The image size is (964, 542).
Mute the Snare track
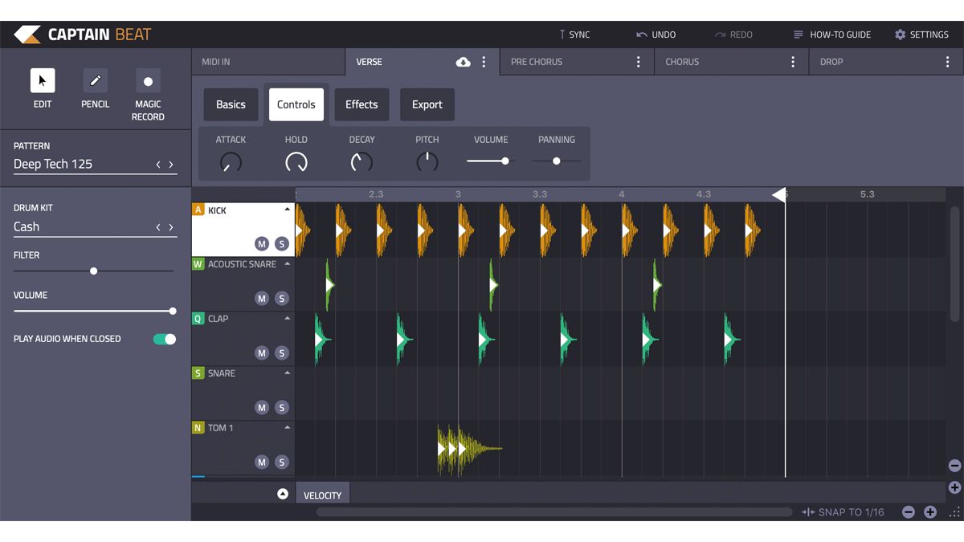[x=262, y=408]
